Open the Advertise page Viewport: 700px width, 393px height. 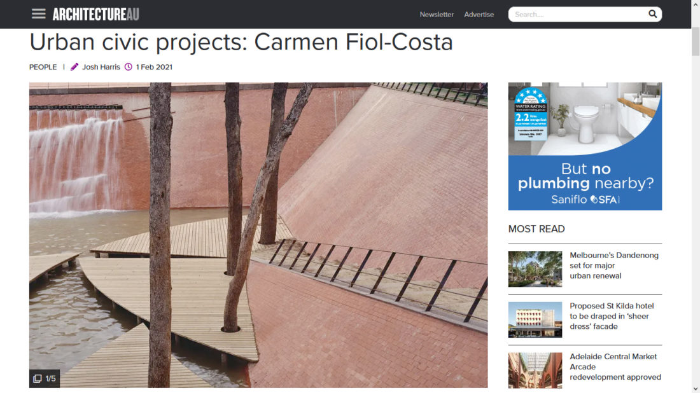coord(479,14)
